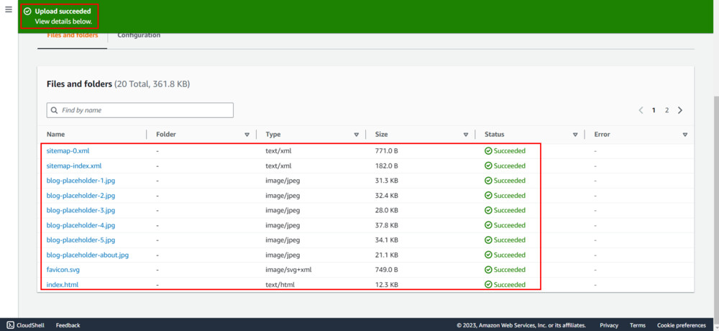Go to previous page arrow
The height and width of the screenshot is (331, 719).
[x=641, y=110]
